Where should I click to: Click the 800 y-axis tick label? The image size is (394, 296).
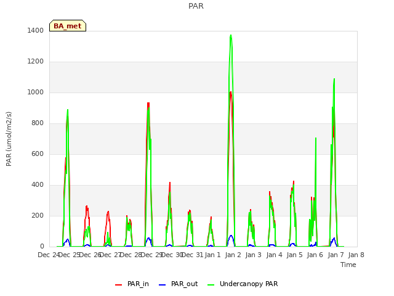point(38,123)
